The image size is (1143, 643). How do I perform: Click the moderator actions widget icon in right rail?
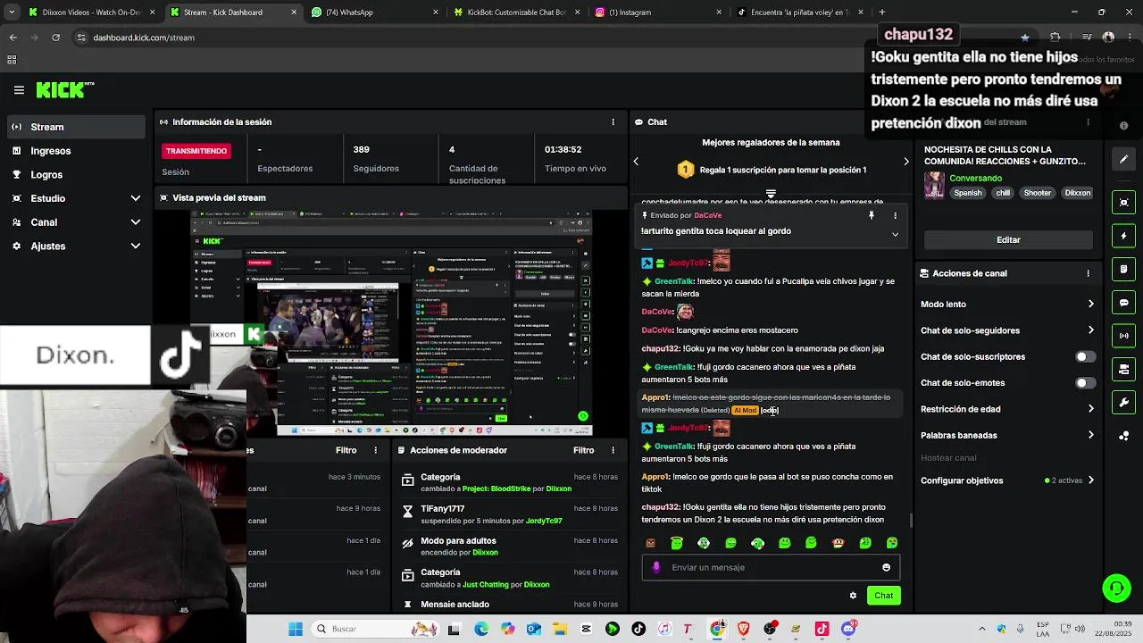[x=1124, y=369]
